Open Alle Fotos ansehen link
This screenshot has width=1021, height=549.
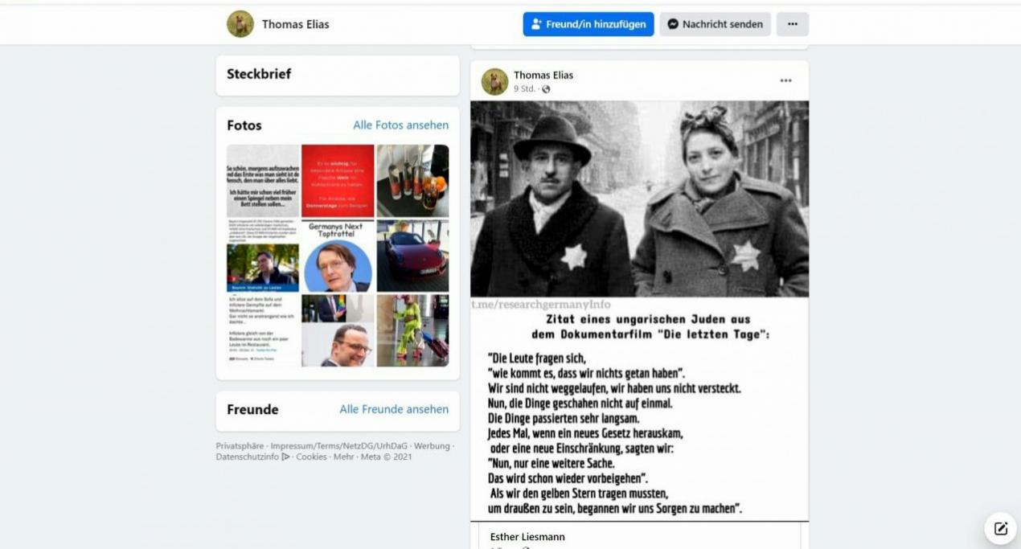tap(400, 125)
